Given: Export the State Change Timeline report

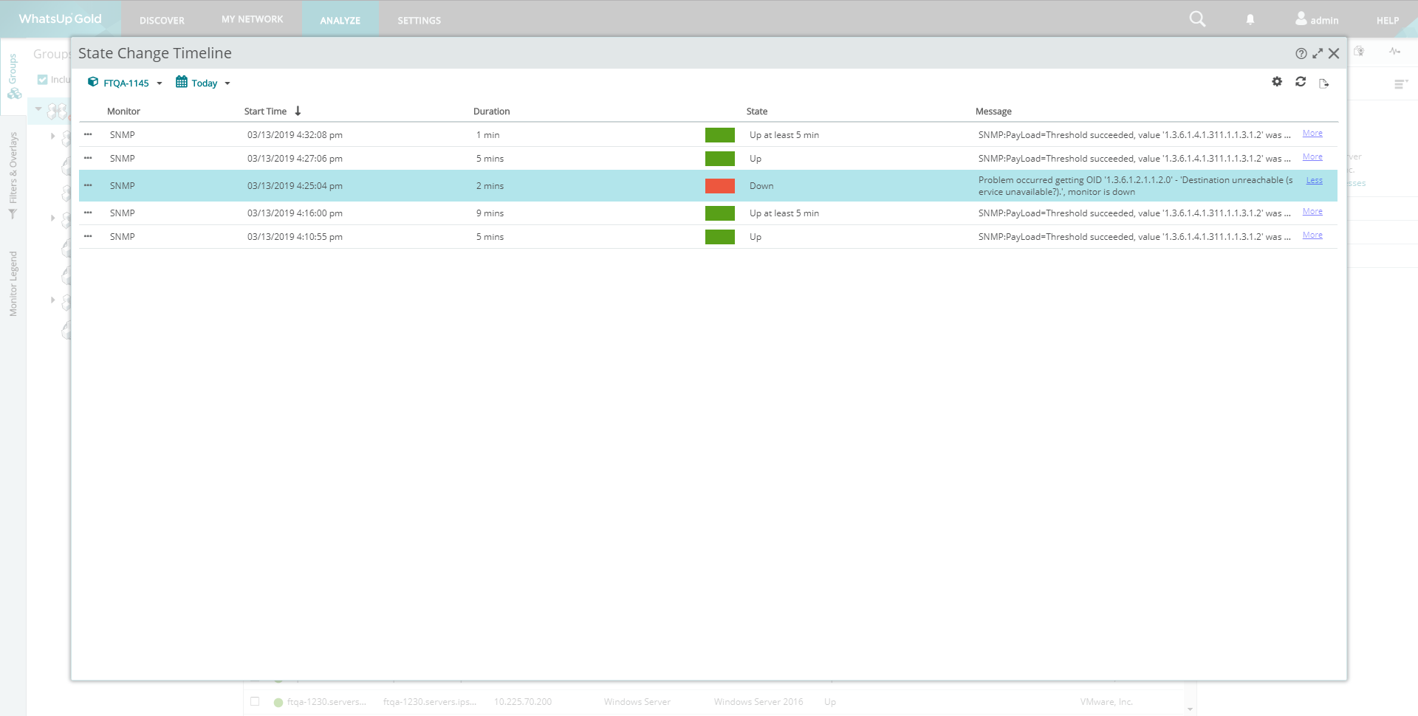Looking at the screenshot, I should [x=1324, y=83].
